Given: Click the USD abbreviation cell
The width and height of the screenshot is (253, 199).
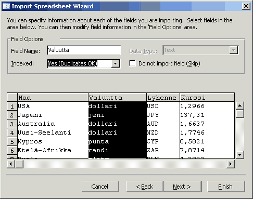Looking at the screenshot, I should click(163, 106).
